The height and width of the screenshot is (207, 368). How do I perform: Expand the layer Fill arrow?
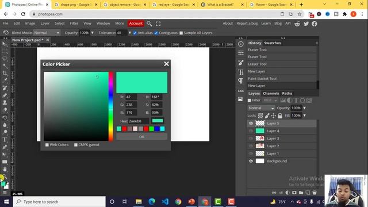304,116
